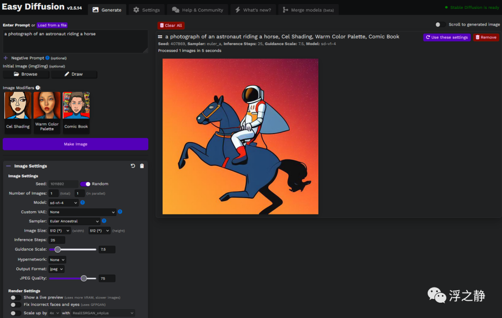502x318 pixels.
Task: Click the JPEG Quality value field
Action: pos(107,279)
